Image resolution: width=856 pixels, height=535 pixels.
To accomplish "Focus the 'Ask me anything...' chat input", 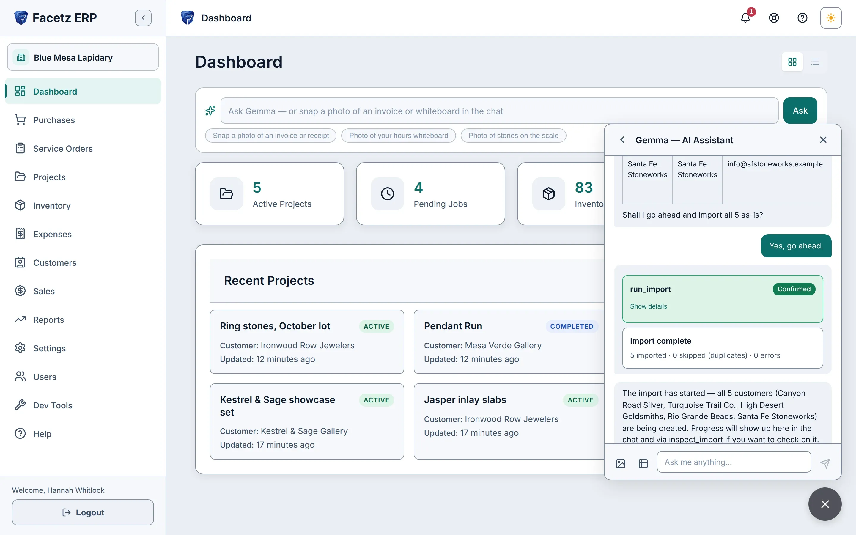I will (x=734, y=462).
